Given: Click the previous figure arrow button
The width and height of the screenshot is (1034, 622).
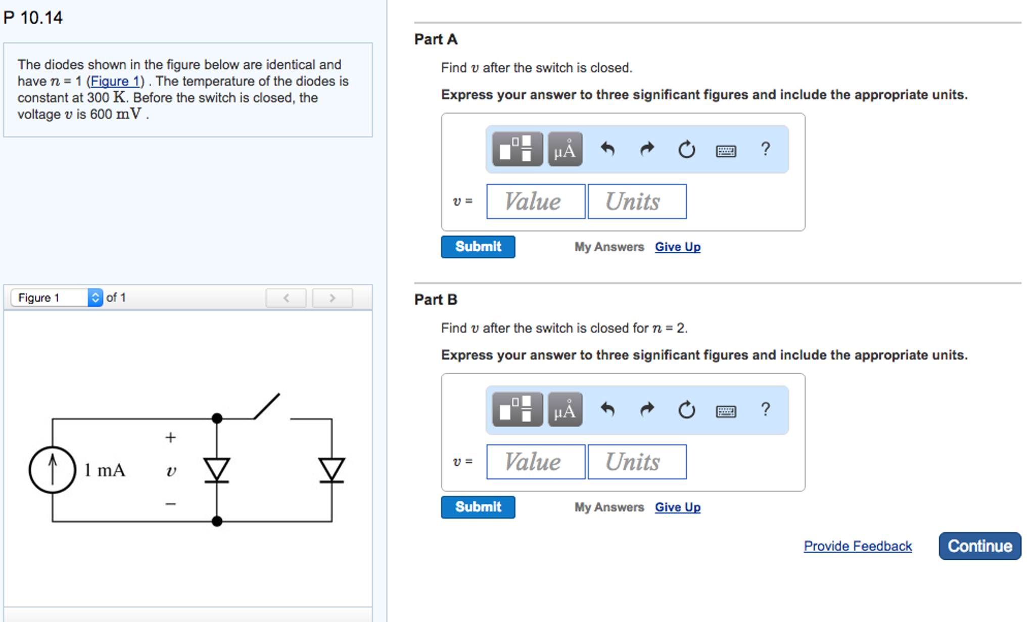Looking at the screenshot, I should coord(286,298).
